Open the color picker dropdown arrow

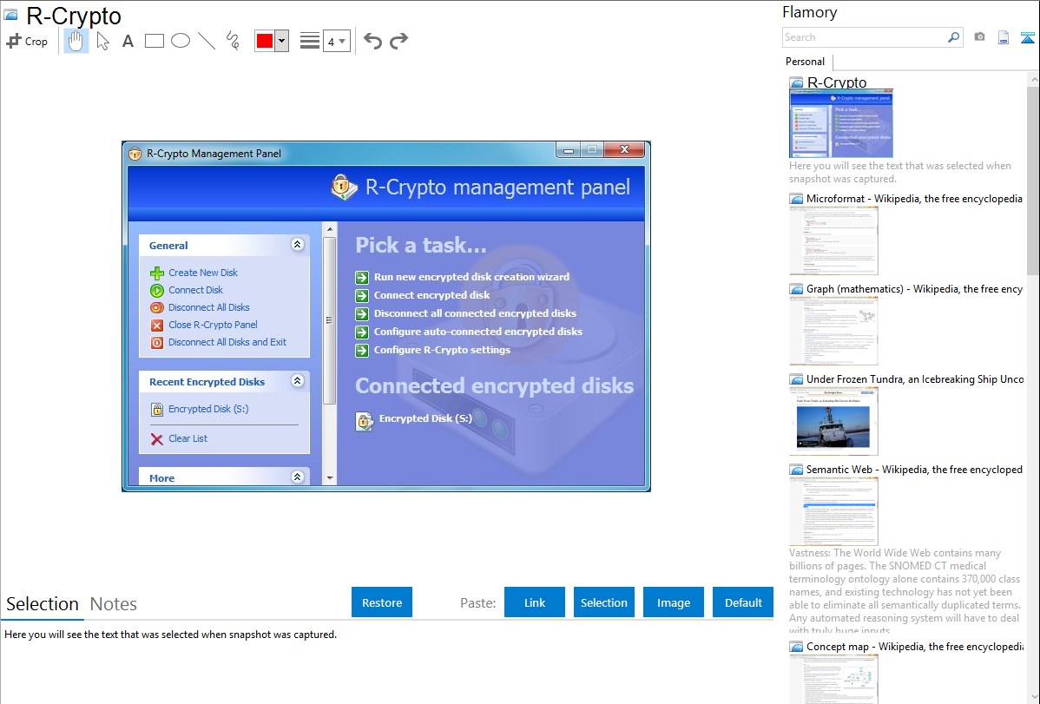click(282, 41)
